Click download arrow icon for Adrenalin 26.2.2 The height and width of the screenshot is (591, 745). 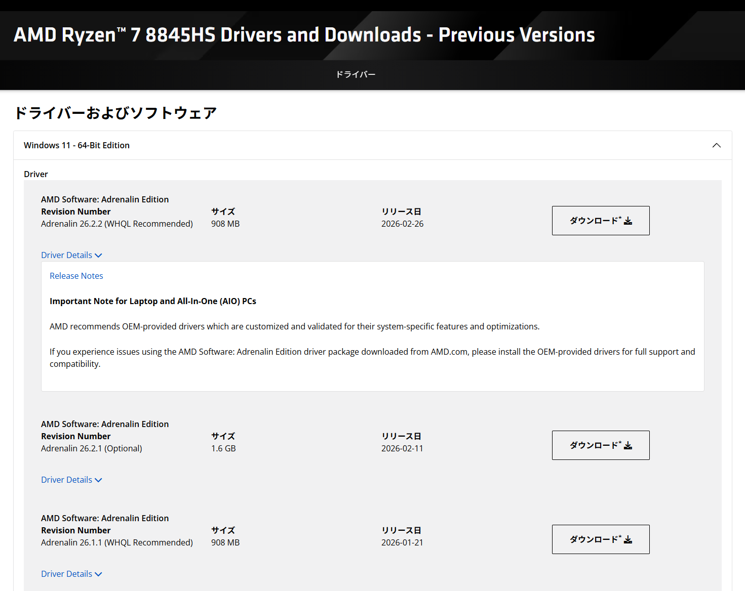point(628,221)
